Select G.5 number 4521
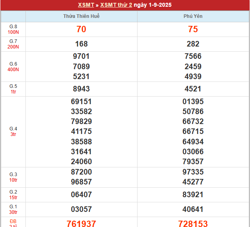The image size is (250, 227). click(193, 89)
